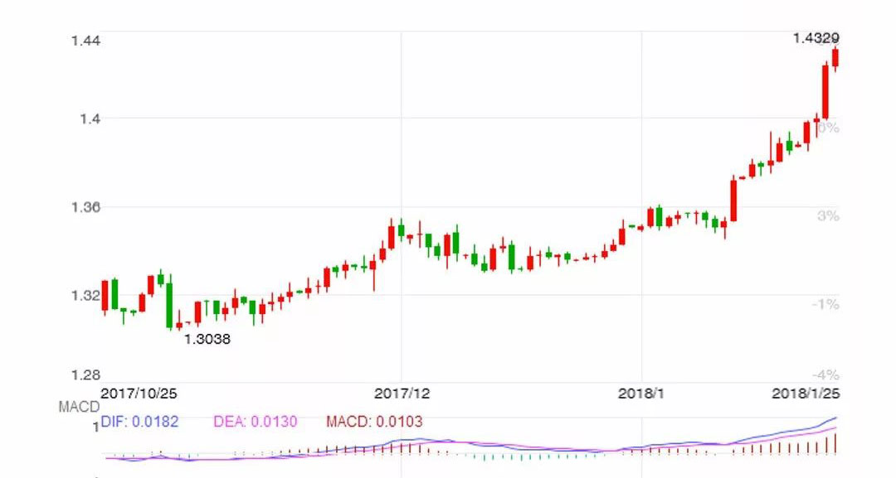Click the gray MACD panel title

(79, 408)
